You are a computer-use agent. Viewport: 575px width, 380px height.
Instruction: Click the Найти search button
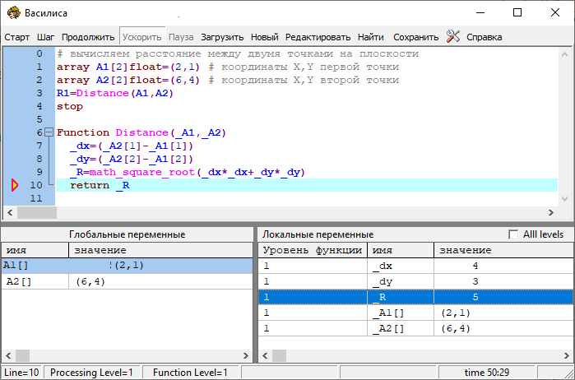pyautogui.click(x=370, y=37)
